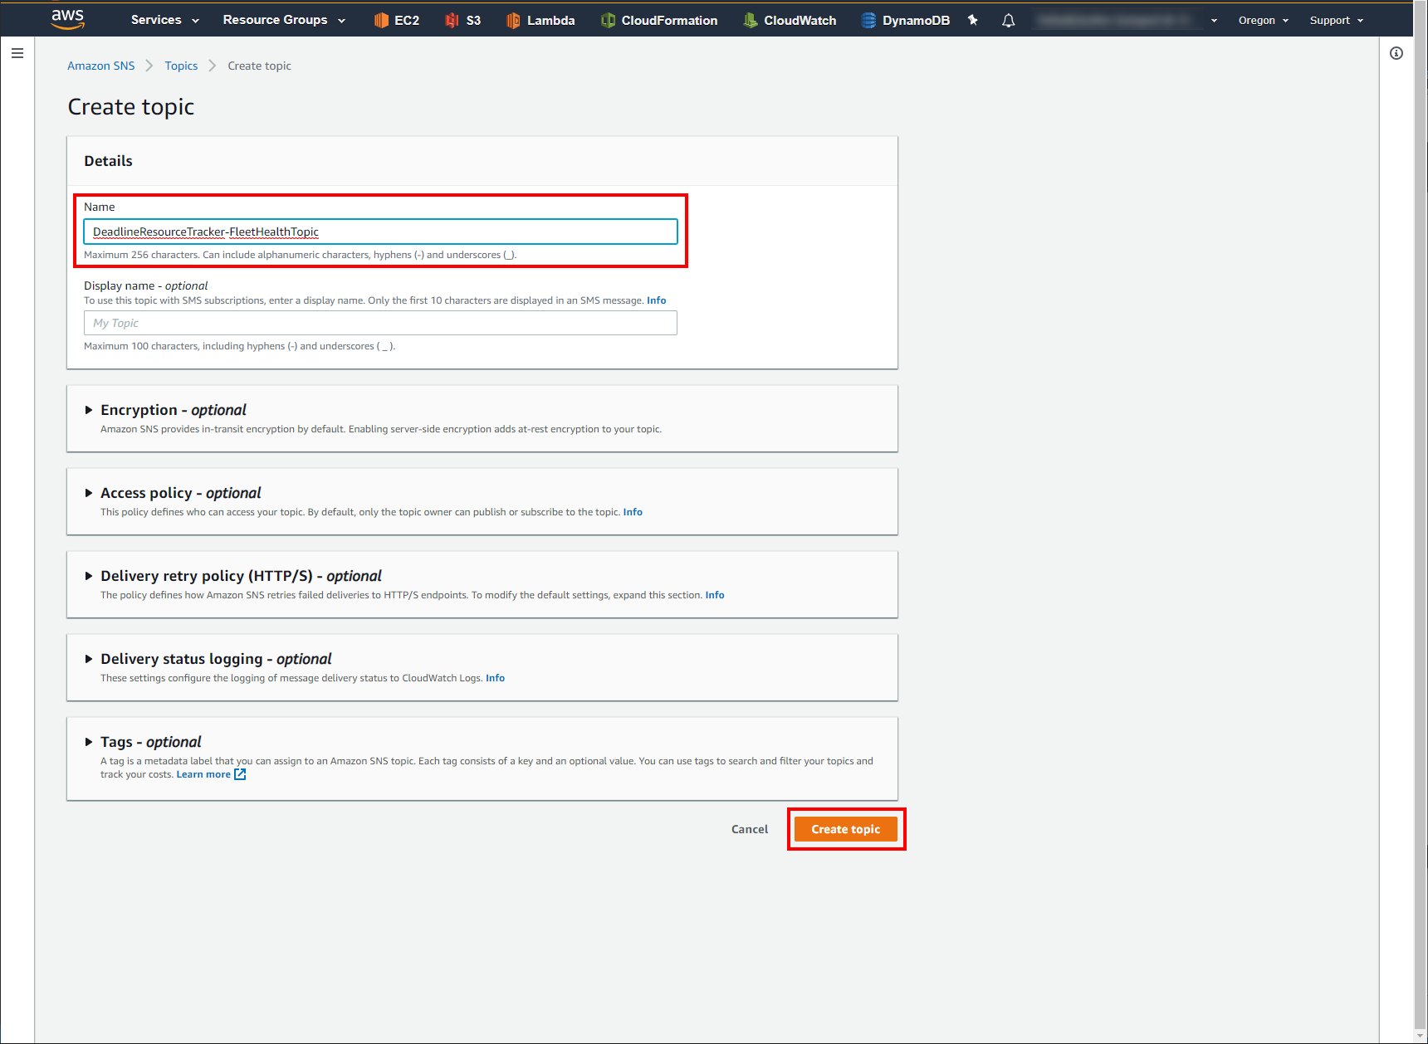This screenshot has height=1044, width=1428.
Task: Open the Services menu
Action: pos(164,20)
